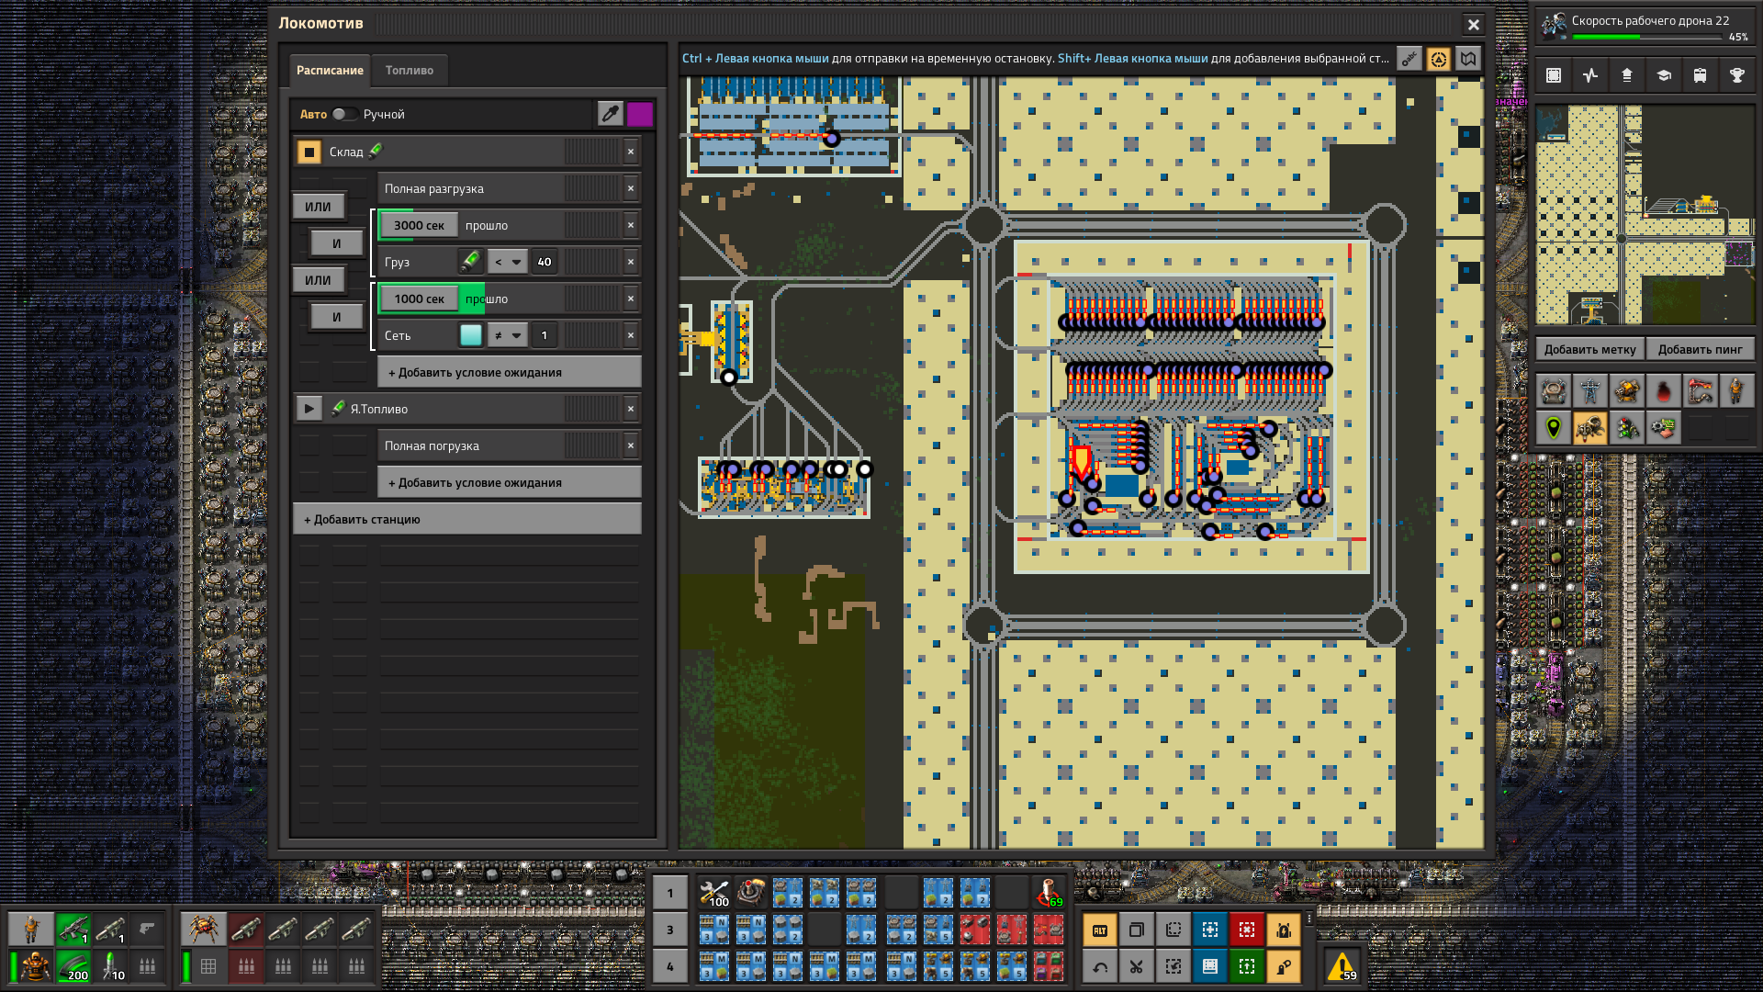Toggle Авто/Ручной train mode switch
Image resolution: width=1763 pixels, height=992 pixels.
tap(344, 114)
